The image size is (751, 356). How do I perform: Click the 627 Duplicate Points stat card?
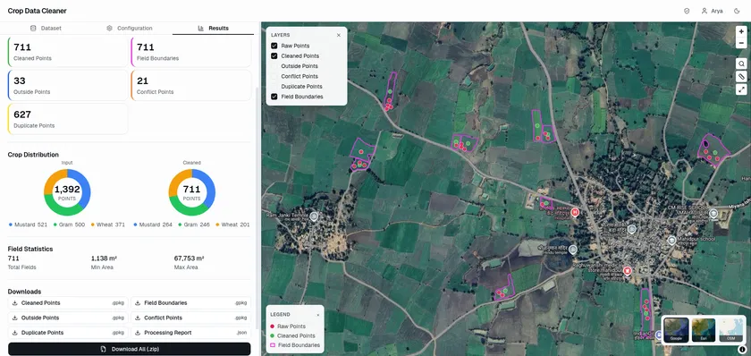(68, 119)
